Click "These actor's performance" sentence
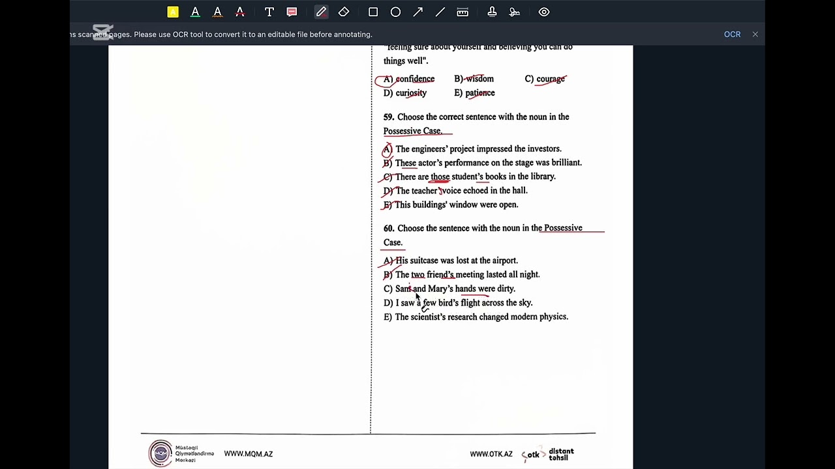 (483, 163)
